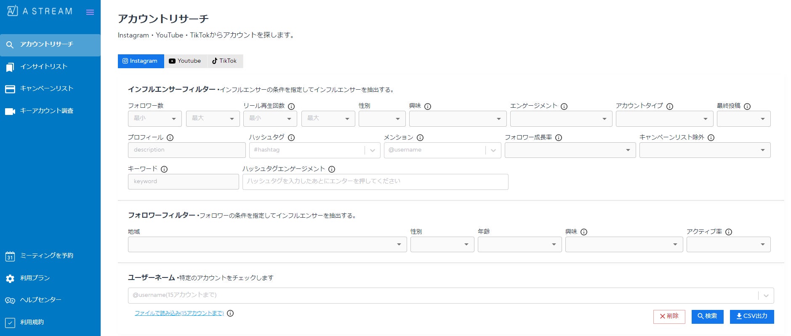Expand the フォロワー数 最小 dropdown
791x336 pixels.
[154, 119]
